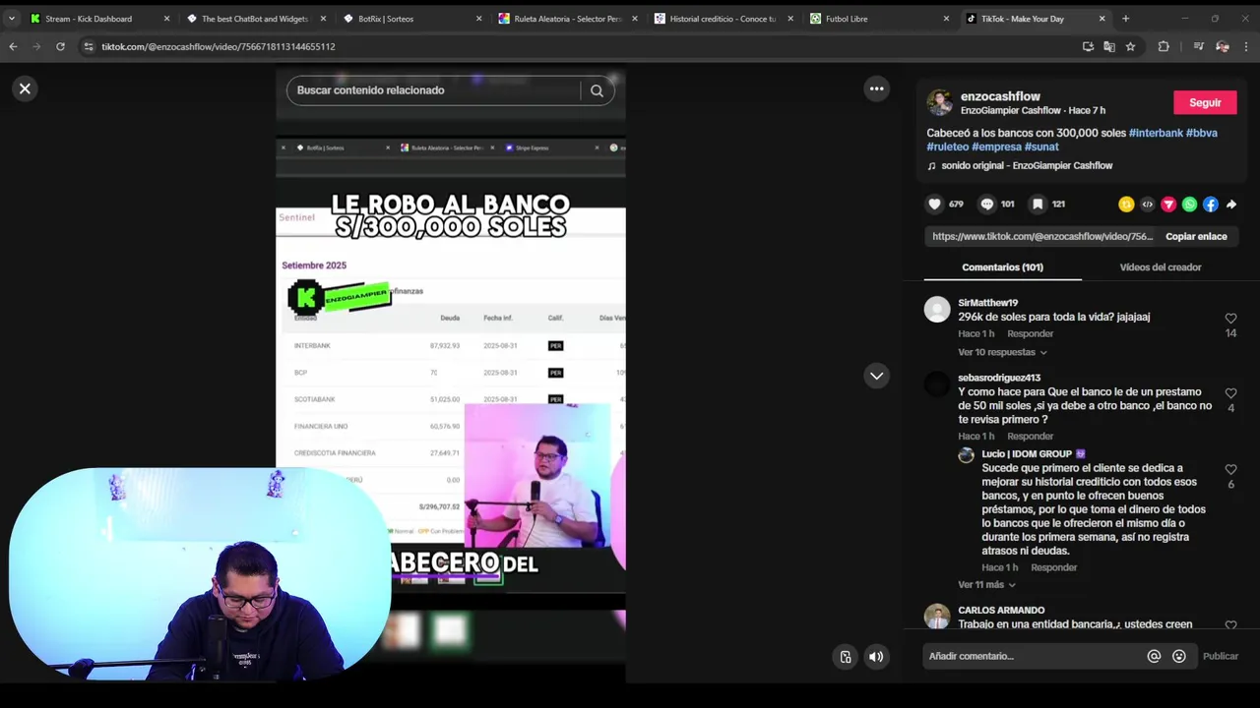Reply to SirMatthew19's comment
This screenshot has height=708, width=1260.
[x=1030, y=333]
